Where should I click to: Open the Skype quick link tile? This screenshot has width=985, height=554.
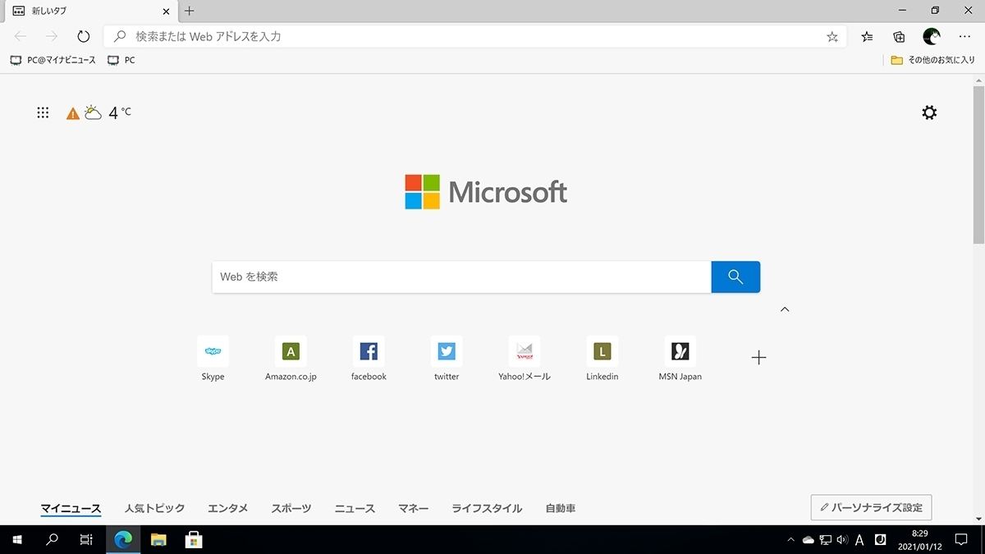pyautogui.click(x=213, y=359)
